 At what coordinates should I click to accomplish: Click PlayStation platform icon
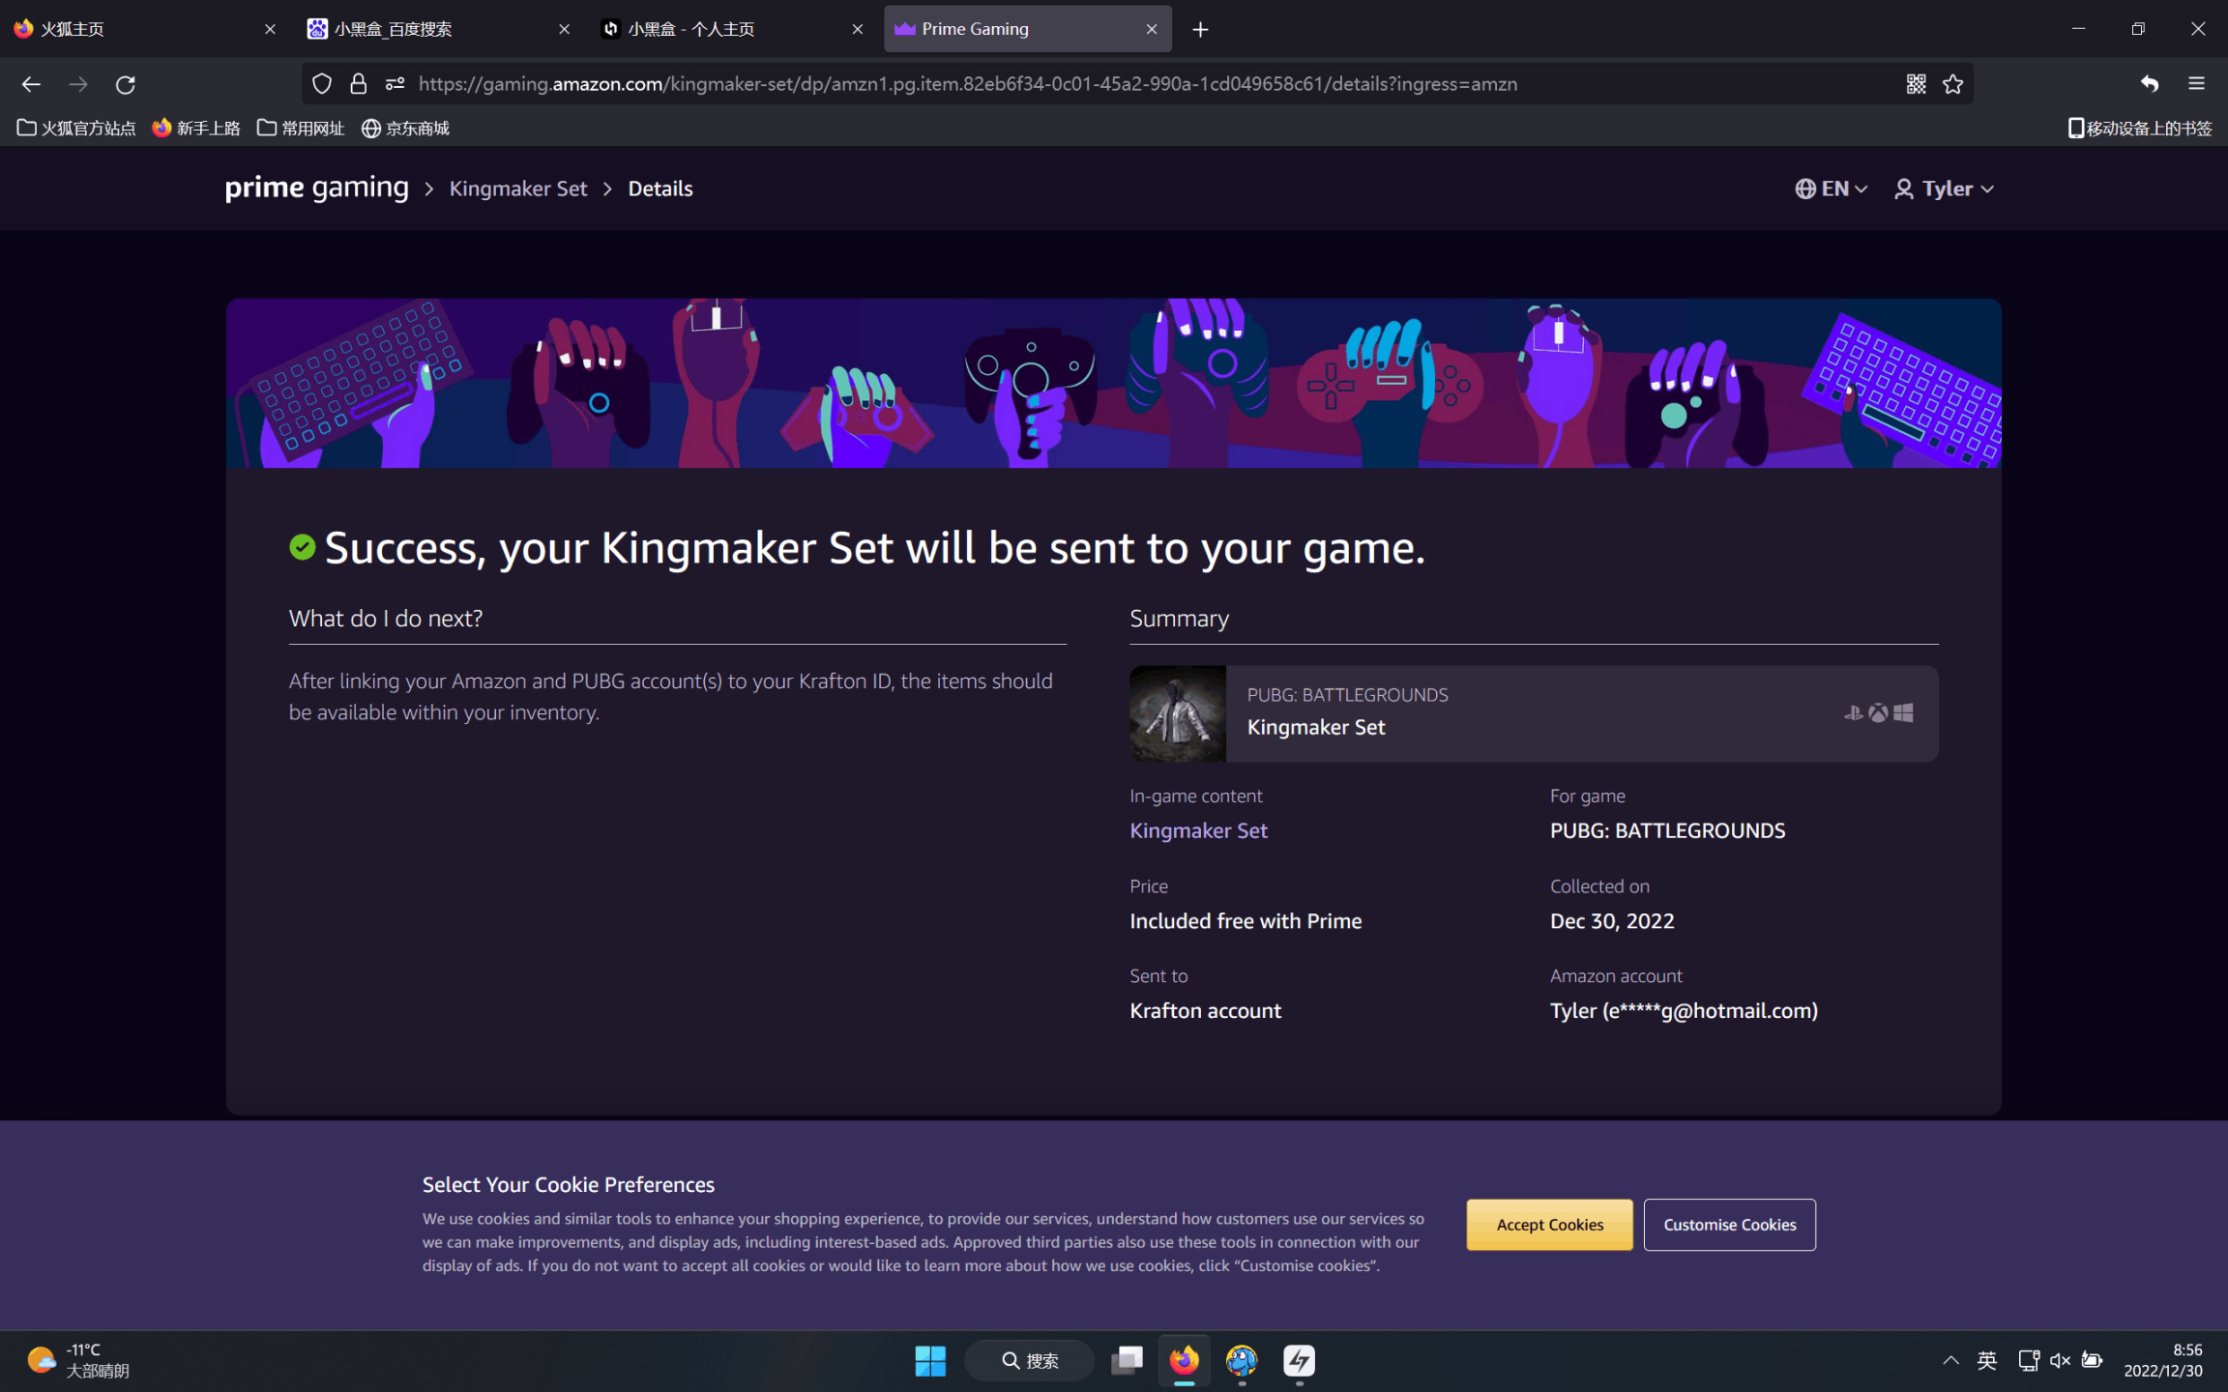(x=1853, y=713)
